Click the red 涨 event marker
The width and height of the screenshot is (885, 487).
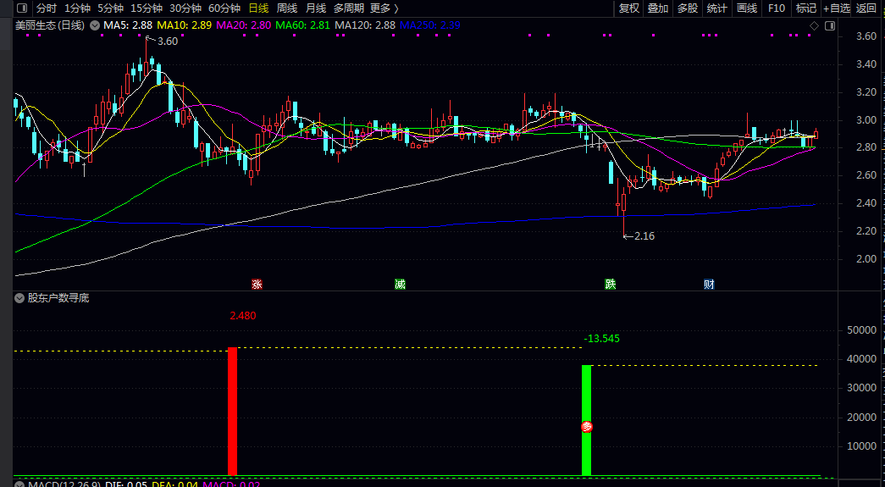(257, 284)
